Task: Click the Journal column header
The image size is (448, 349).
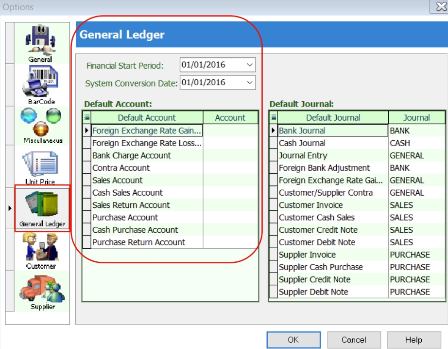Action: point(416,117)
